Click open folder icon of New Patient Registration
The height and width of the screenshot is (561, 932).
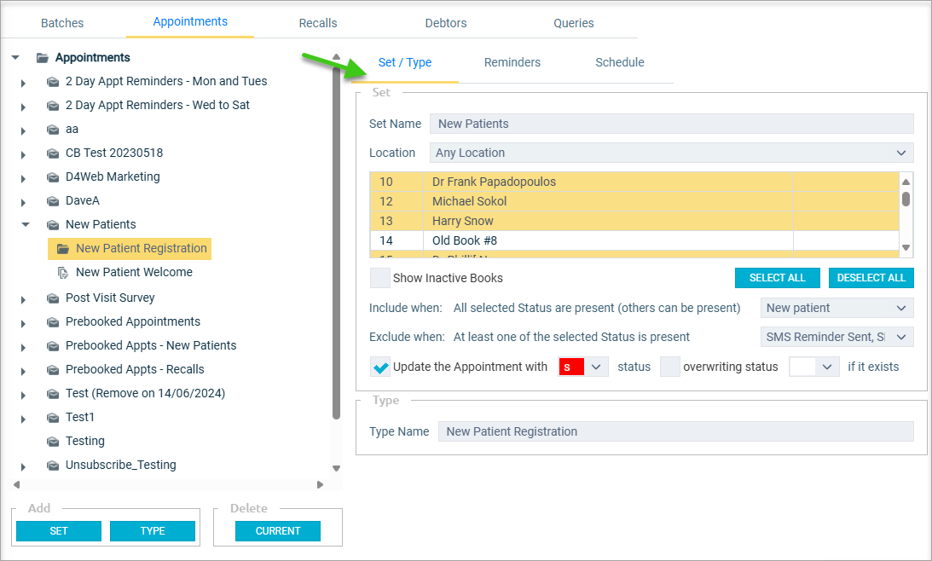[63, 248]
